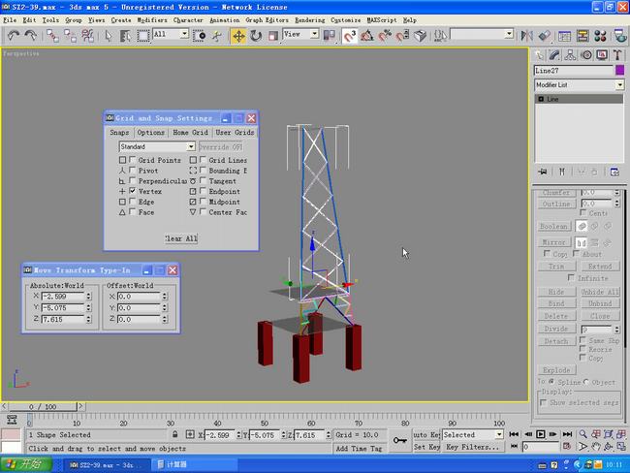Switch to the User Grids tab
Image resolution: width=630 pixels, height=473 pixels.
pos(235,132)
